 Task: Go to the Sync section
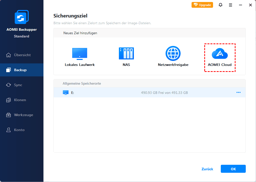coord(22,85)
